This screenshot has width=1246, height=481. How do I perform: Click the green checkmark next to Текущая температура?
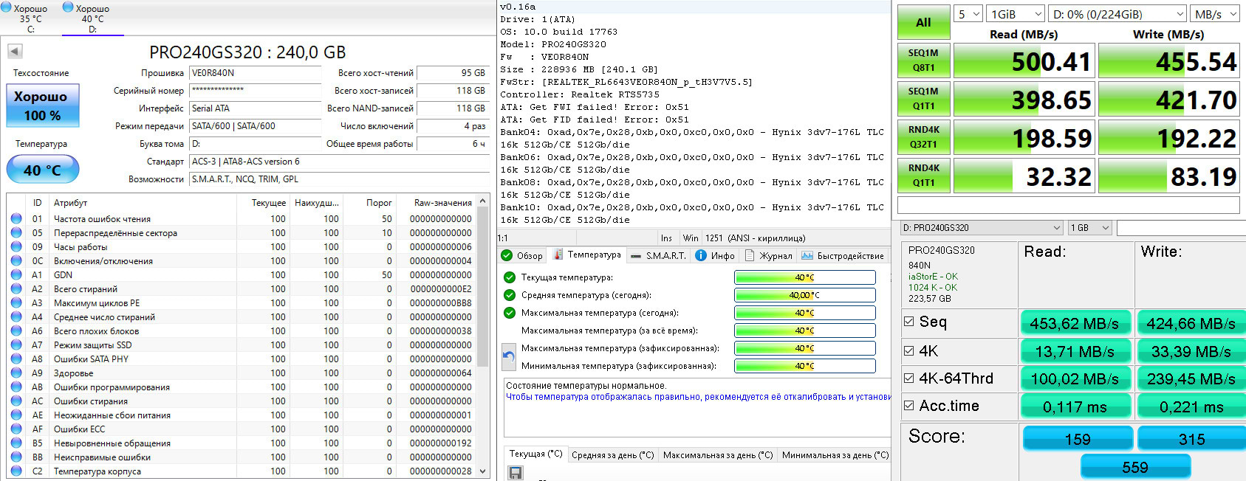pyautogui.click(x=509, y=277)
